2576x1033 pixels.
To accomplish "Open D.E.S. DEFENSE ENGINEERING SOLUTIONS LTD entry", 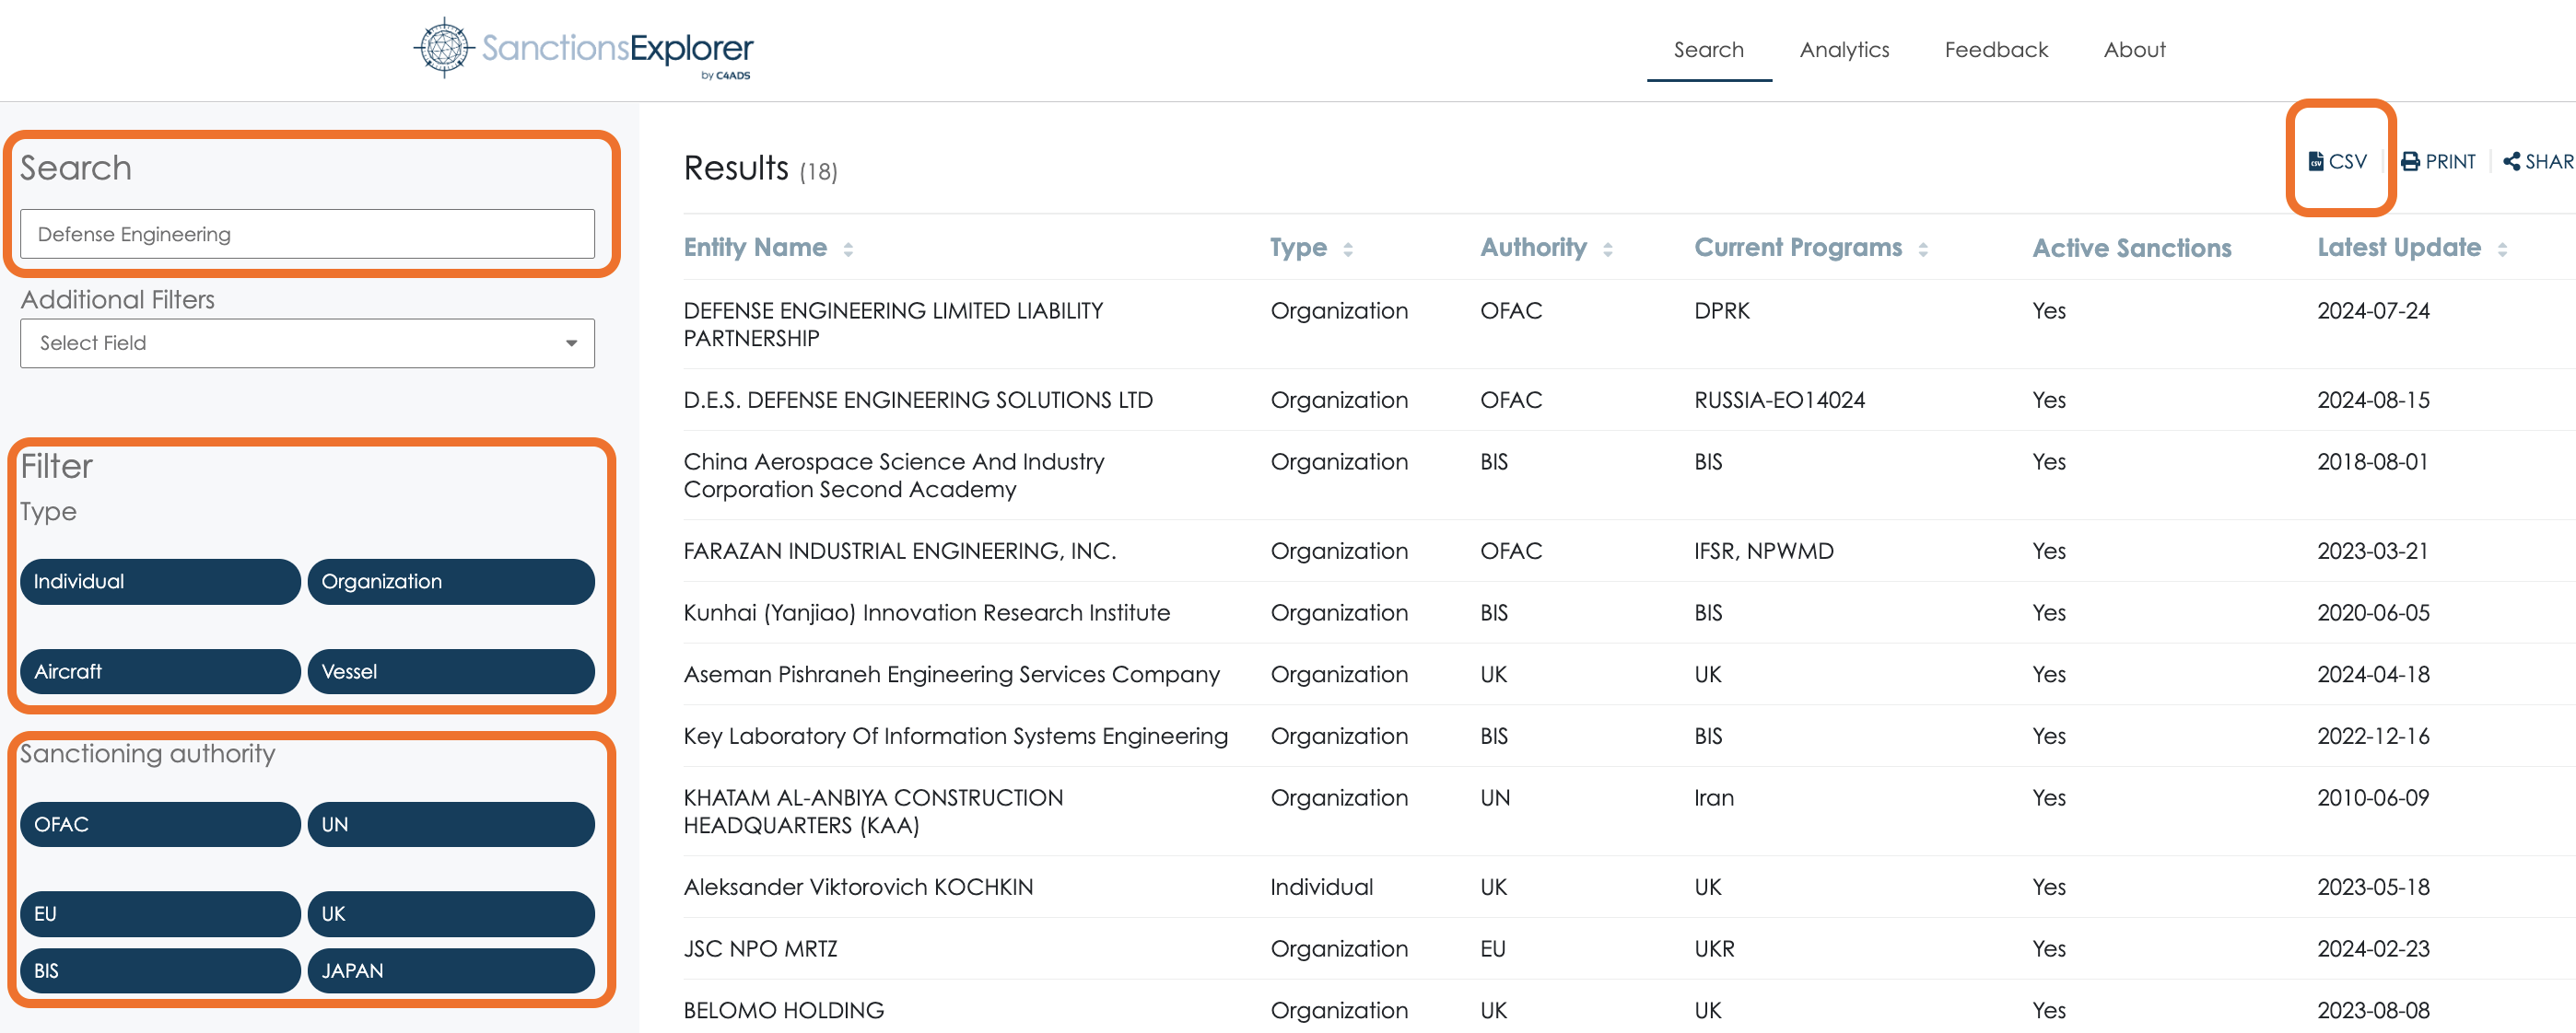I will click(x=918, y=400).
